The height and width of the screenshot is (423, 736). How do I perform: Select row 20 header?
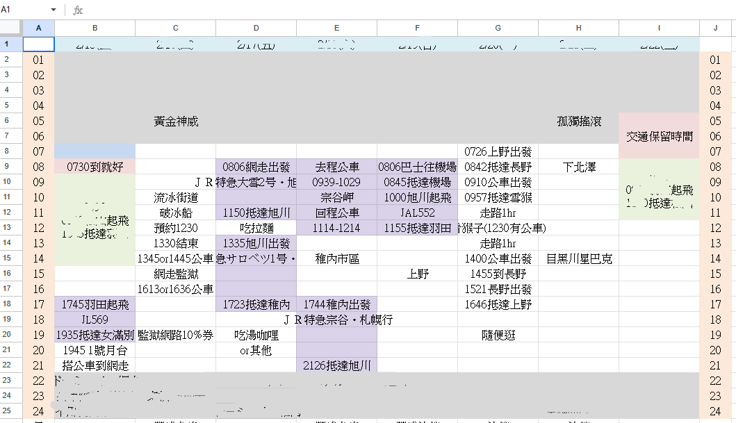coord(11,350)
